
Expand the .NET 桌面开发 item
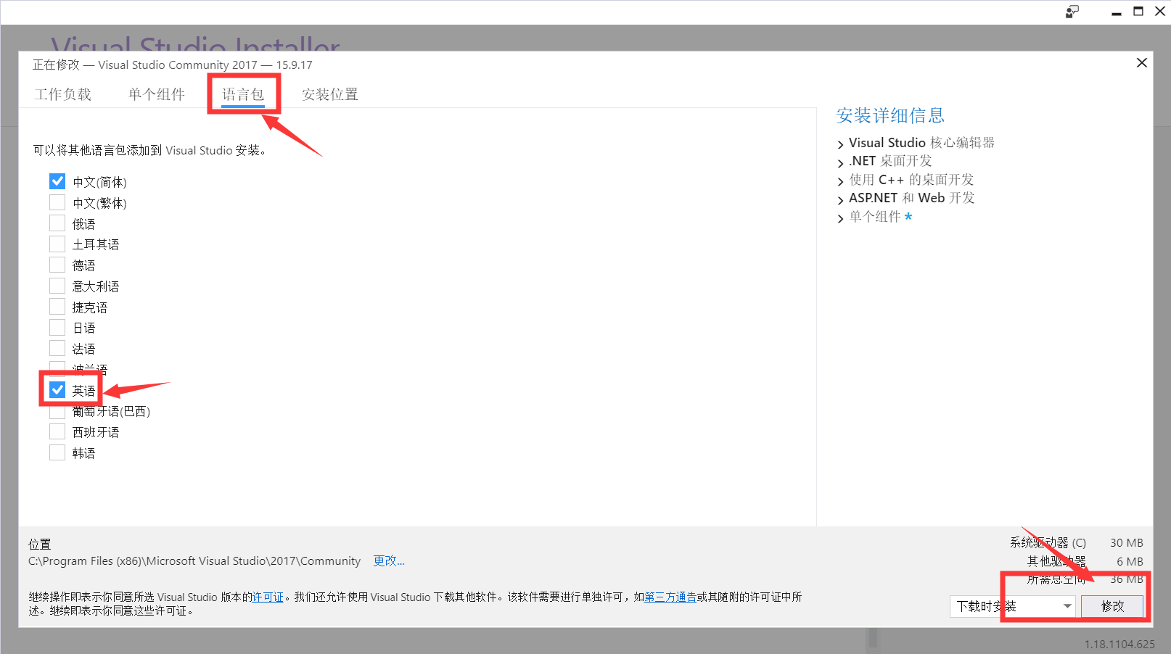click(x=841, y=162)
